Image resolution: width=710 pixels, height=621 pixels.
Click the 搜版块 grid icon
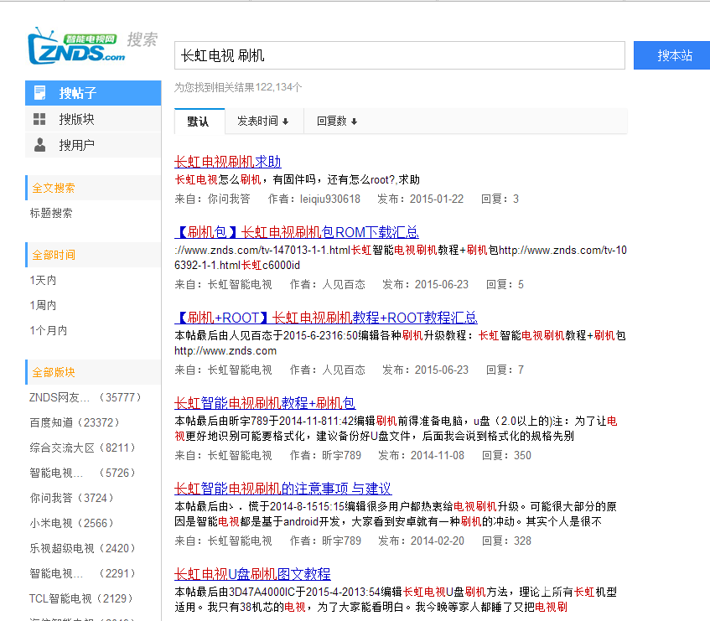pos(40,119)
